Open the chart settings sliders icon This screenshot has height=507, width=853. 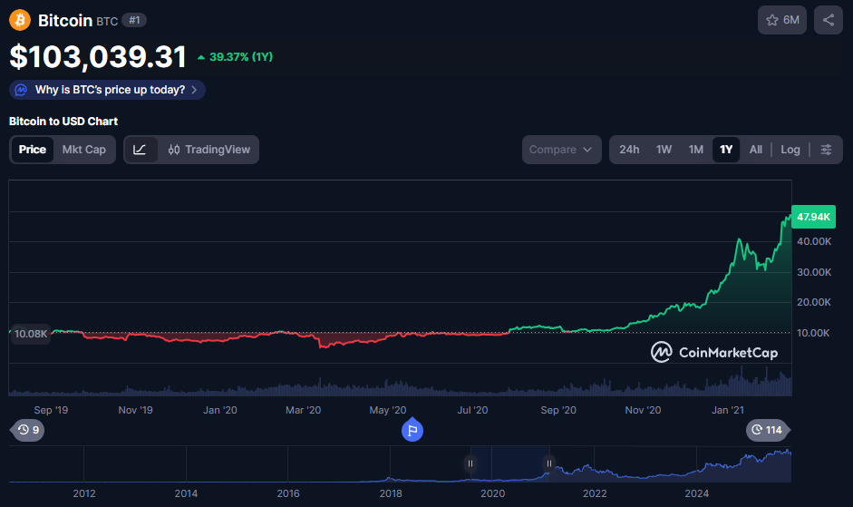tap(826, 150)
